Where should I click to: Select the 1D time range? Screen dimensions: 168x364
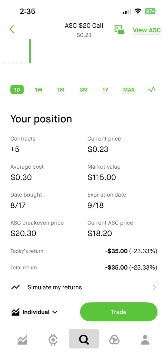point(17,90)
